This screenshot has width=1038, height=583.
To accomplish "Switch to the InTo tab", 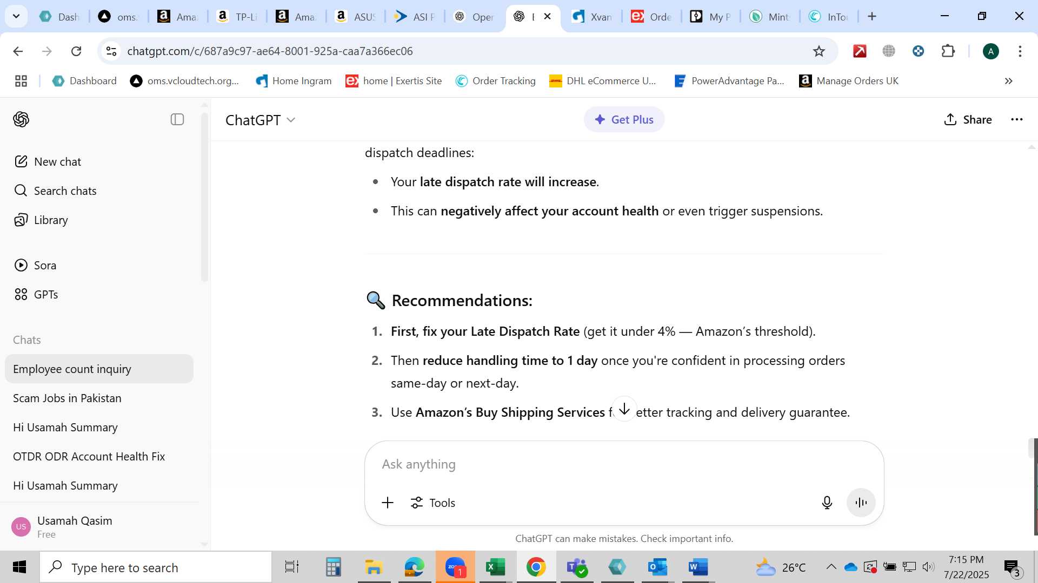I will click(828, 17).
